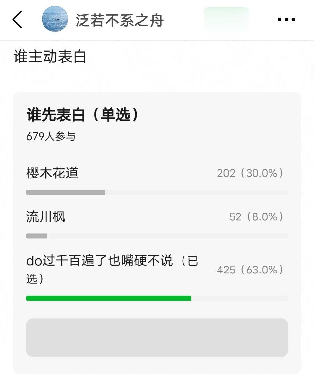Click the 樱木花道 gray progress bar
Image resolution: width=314 pixels, height=375 pixels.
65,192
